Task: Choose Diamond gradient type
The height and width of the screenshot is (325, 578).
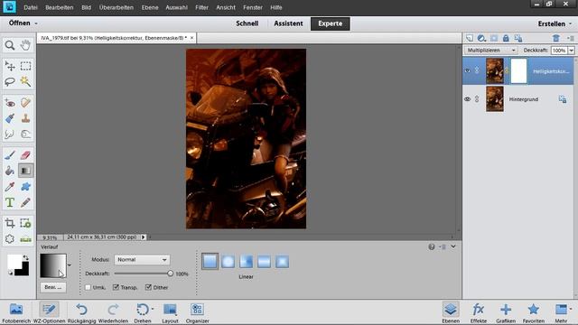Action: click(x=282, y=261)
